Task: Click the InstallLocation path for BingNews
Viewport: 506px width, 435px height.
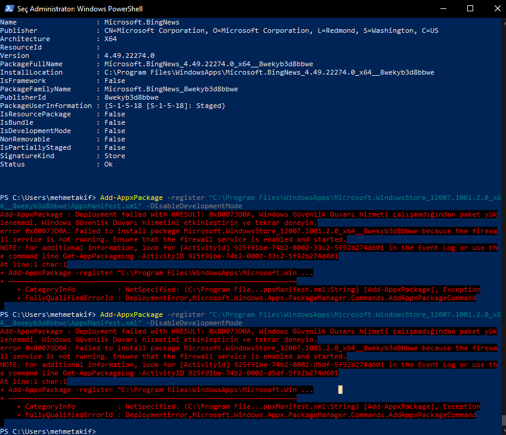Action: pyautogui.click(x=269, y=72)
